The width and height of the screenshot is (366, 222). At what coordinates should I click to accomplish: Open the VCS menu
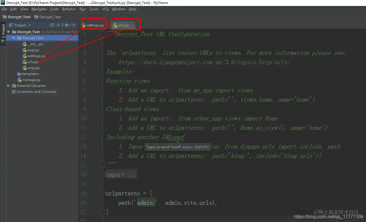(105, 9)
